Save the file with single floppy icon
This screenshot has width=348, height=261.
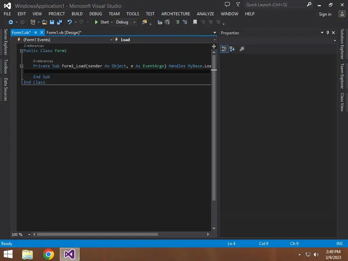pyautogui.click(x=52, y=22)
